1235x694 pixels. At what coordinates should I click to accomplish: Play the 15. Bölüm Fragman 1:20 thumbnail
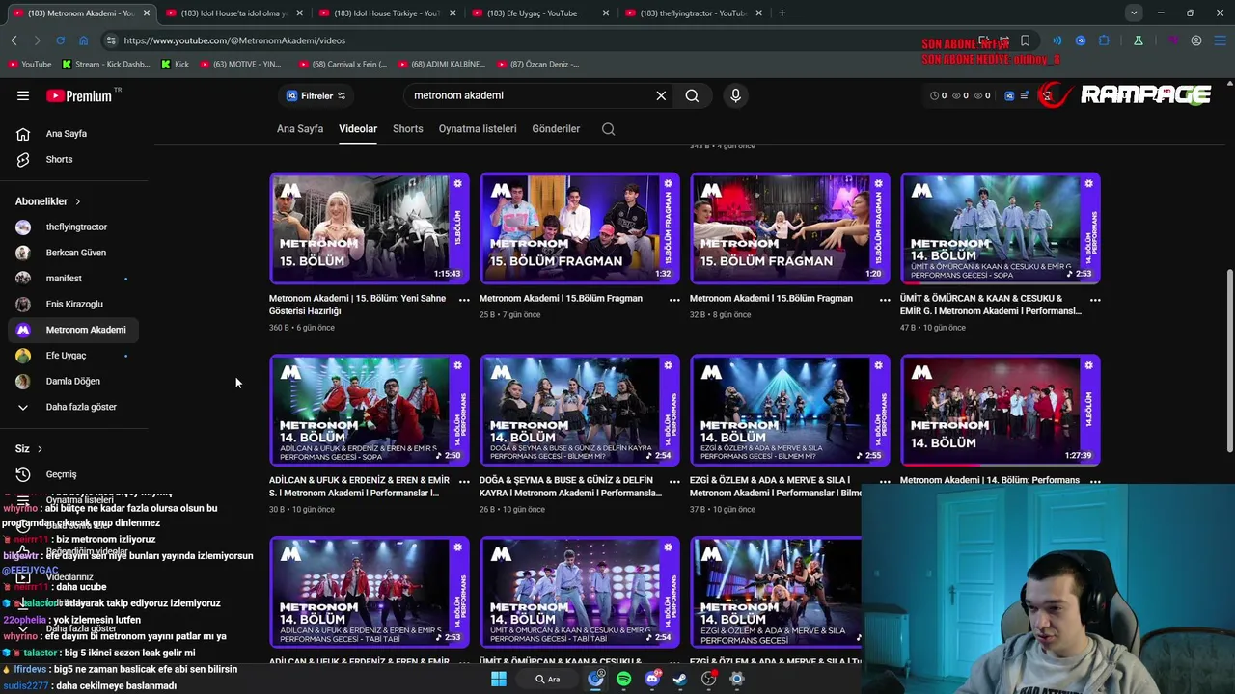click(x=790, y=228)
